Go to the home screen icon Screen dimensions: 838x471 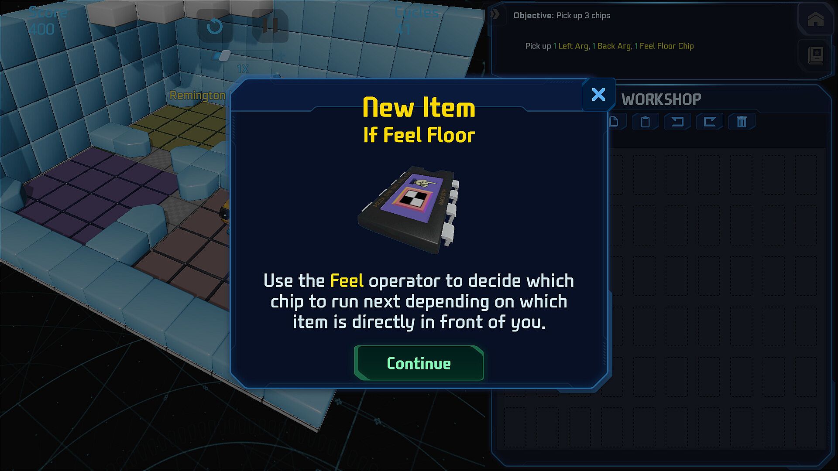(x=815, y=20)
